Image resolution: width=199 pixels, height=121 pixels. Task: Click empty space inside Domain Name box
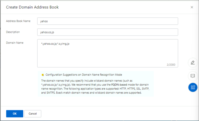[x=108, y=56]
